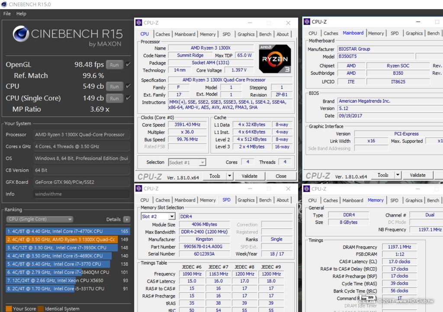The width and height of the screenshot is (443, 312).
Task: Toggle the CPU test checkbox
Action: coord(128,86)
